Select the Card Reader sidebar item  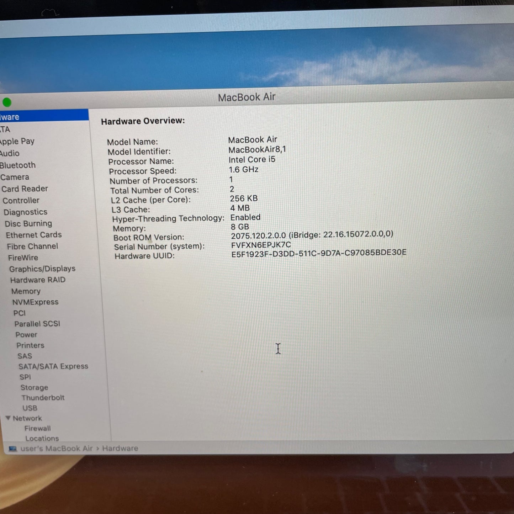click(25, 189)
